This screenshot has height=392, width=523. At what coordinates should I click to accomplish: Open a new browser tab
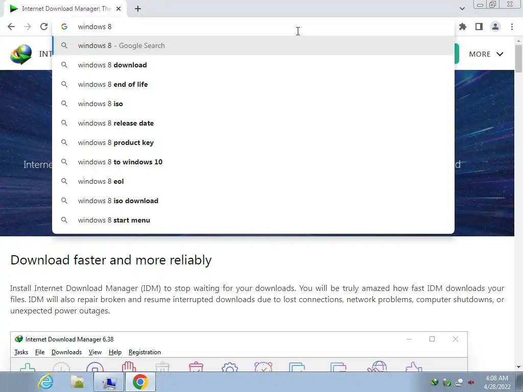pos(138,9)
